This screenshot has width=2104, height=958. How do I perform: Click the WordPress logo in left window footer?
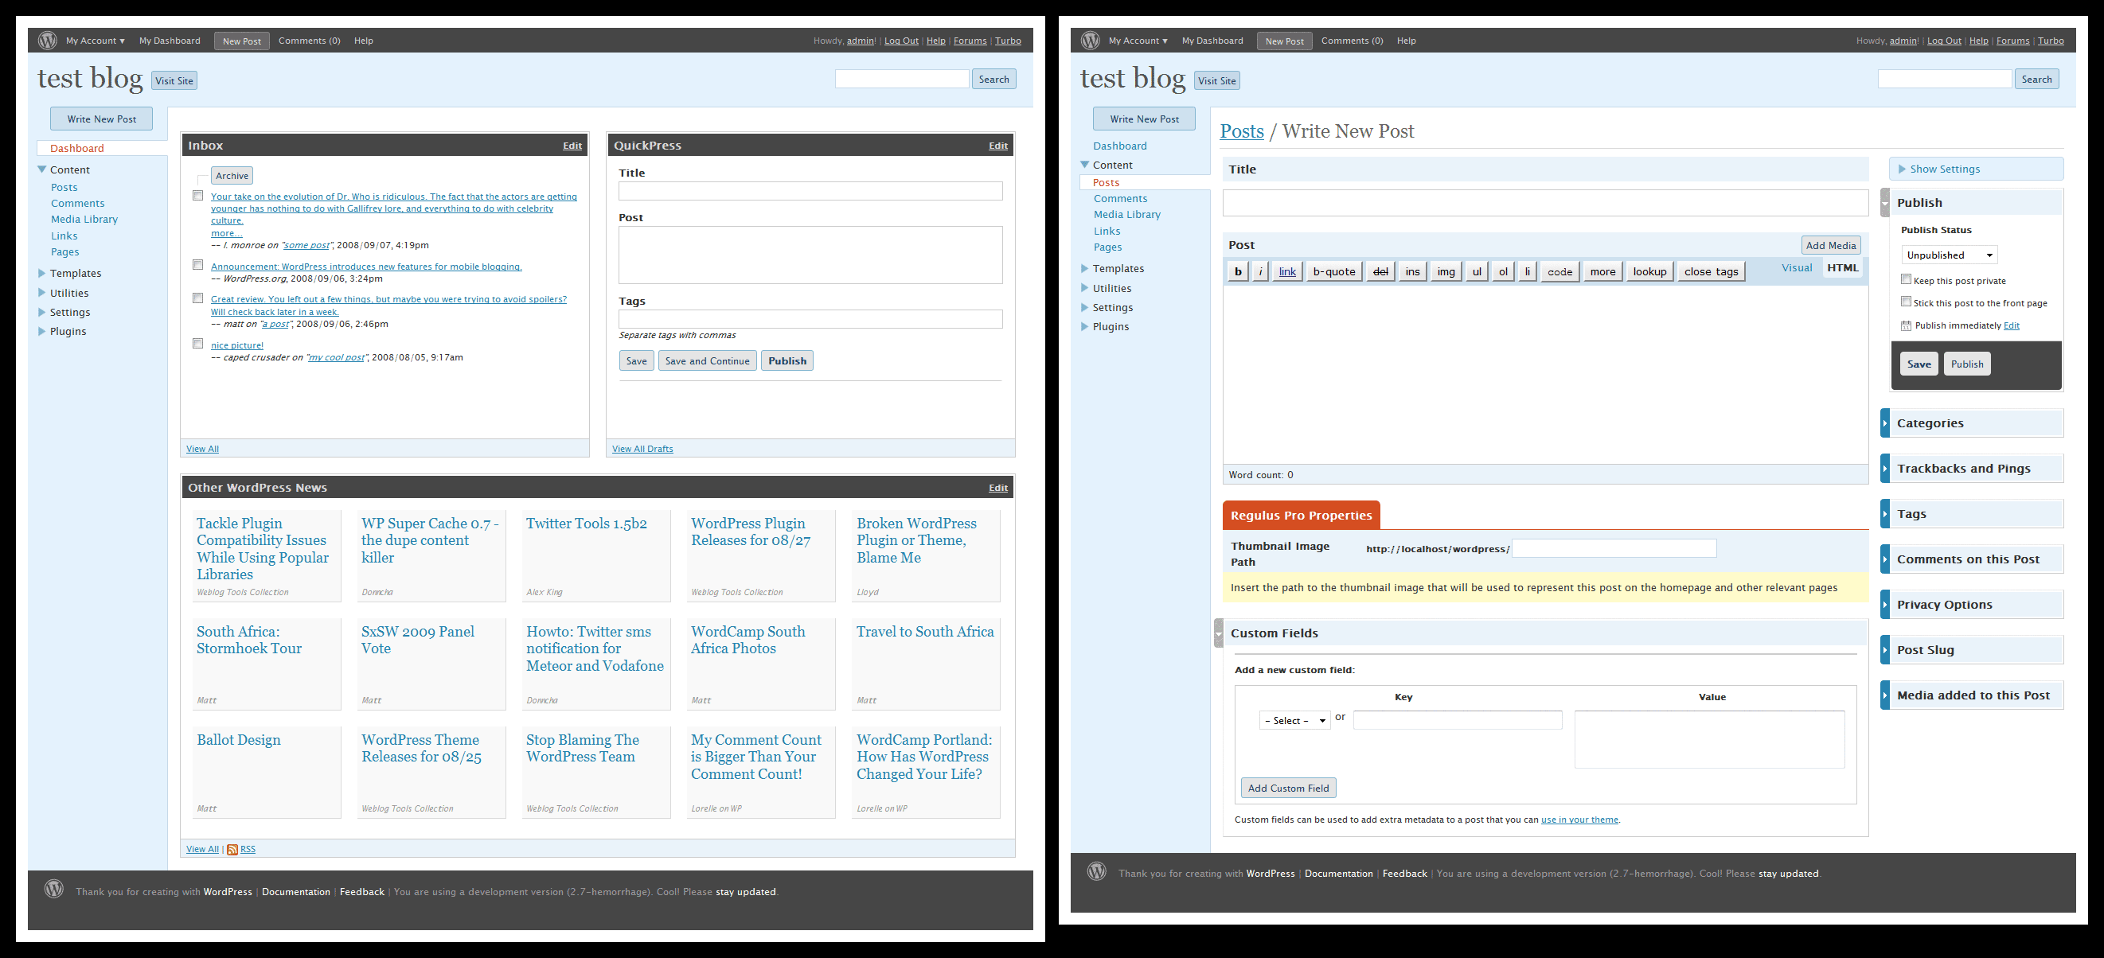click(54, 890)
